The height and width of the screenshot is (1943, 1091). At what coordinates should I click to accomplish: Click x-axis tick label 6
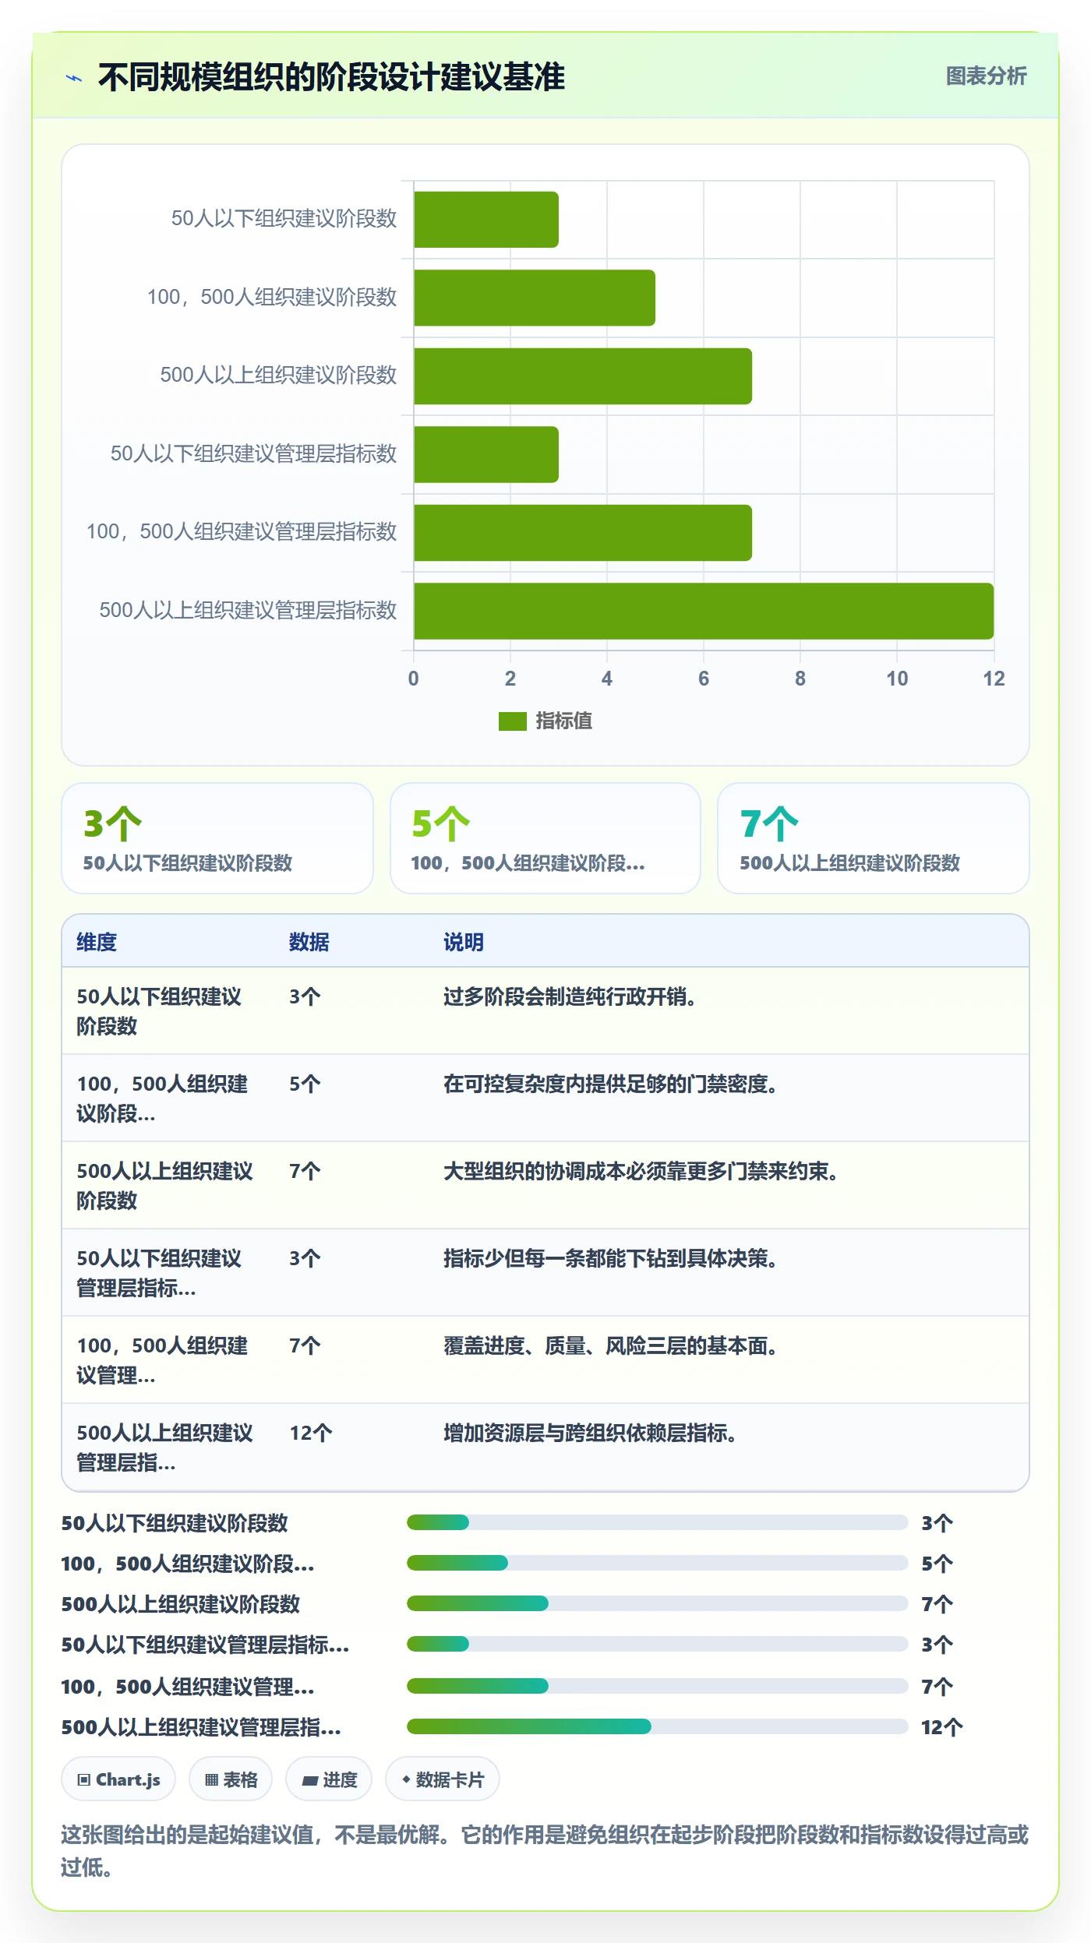click(704, 679)
